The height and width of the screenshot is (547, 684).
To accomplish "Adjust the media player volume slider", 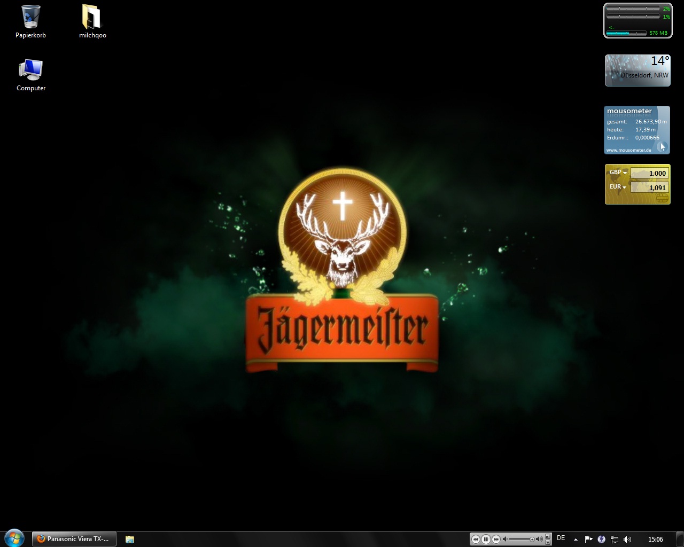I will click(522, 539).
